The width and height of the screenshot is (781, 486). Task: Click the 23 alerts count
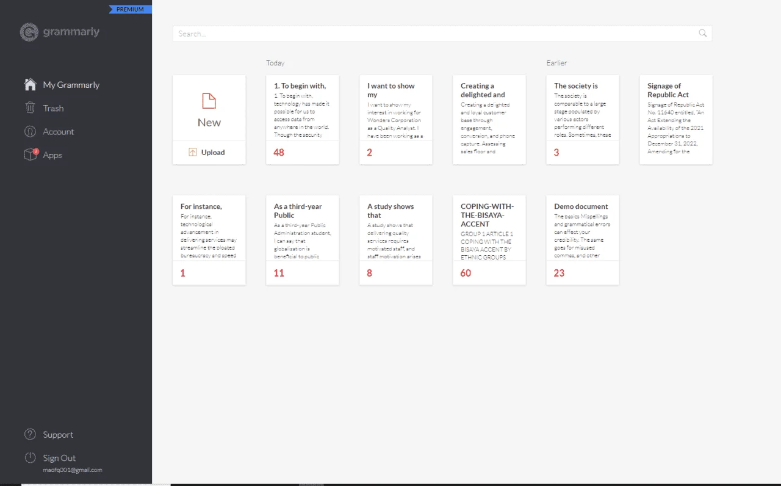coord(560,273)
